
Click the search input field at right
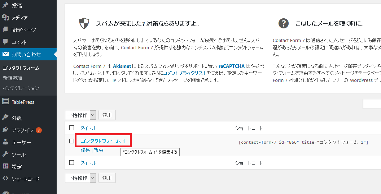(x=372, y=104)
